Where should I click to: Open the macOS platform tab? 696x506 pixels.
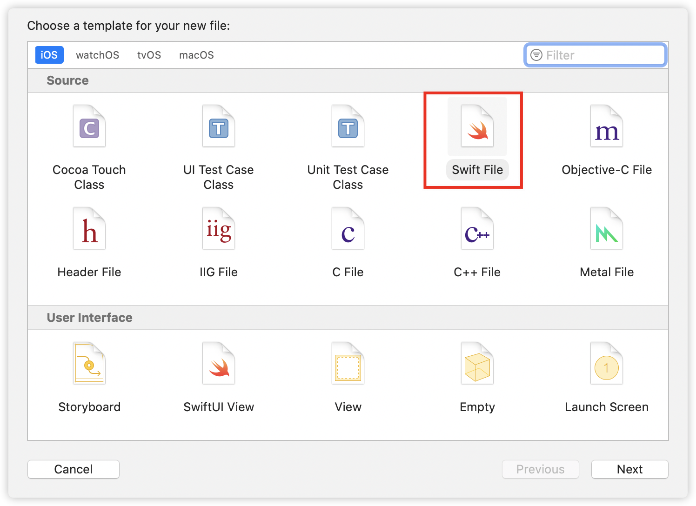pos(197,55)
